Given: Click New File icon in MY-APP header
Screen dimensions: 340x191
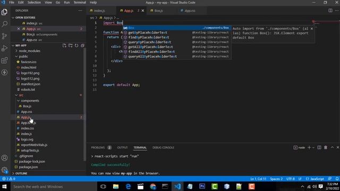Looking at the screenshot, I should click(64, 46).
